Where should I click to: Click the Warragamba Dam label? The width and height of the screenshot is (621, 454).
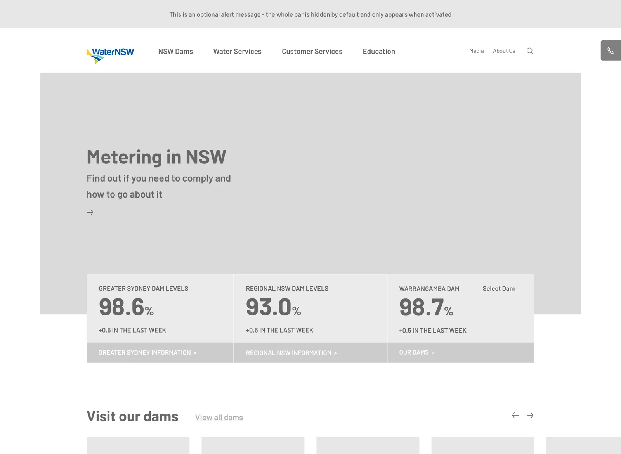point(429,289)
